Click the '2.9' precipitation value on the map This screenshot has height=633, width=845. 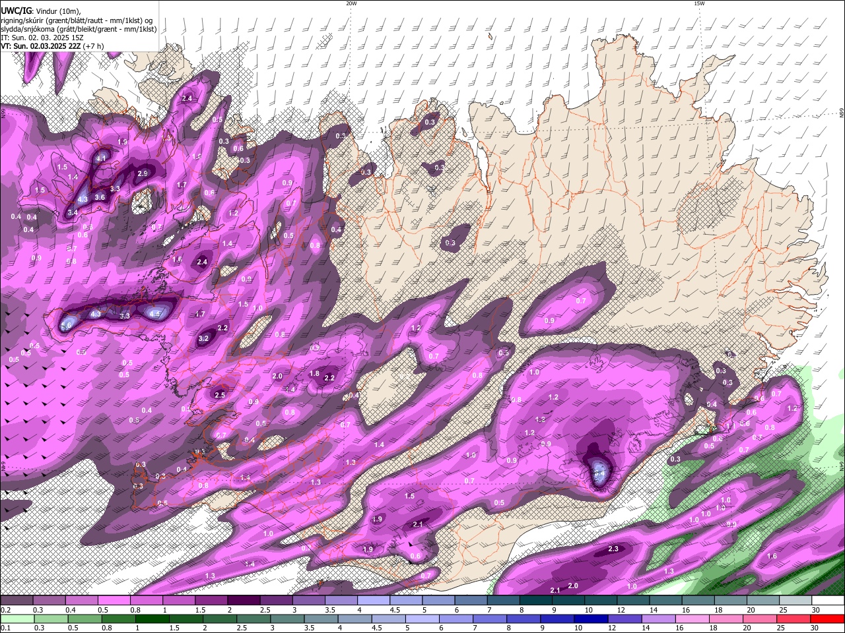point(143,173)
